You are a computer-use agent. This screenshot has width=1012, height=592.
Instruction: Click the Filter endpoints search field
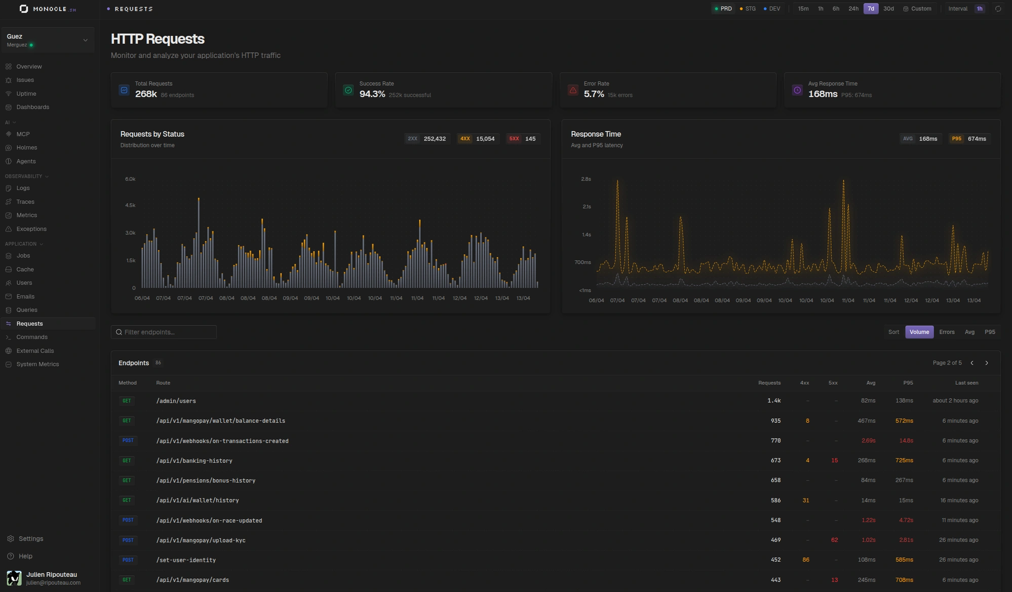pos(164,332)
